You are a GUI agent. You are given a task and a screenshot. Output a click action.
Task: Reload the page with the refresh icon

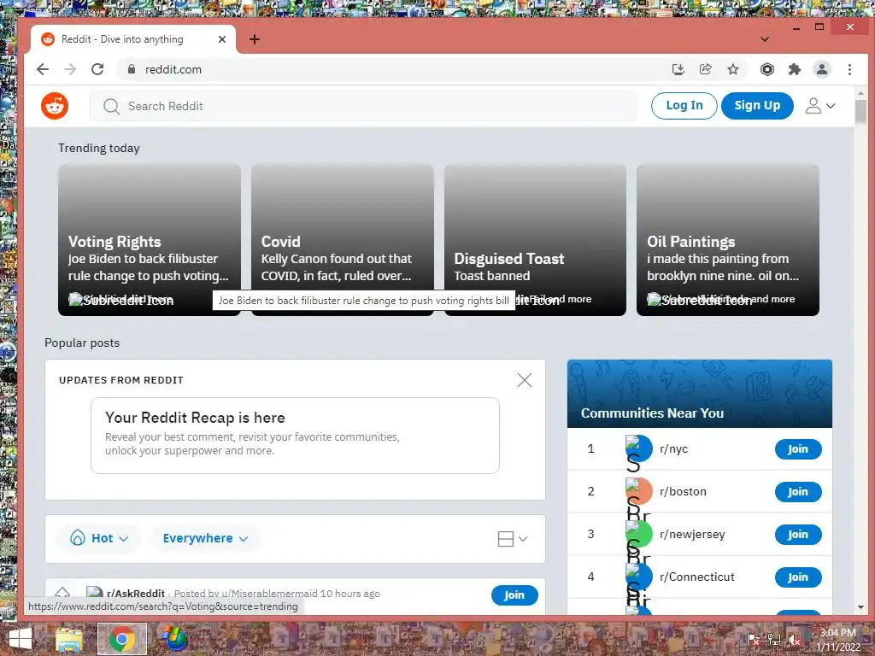[x=97, y=69]
